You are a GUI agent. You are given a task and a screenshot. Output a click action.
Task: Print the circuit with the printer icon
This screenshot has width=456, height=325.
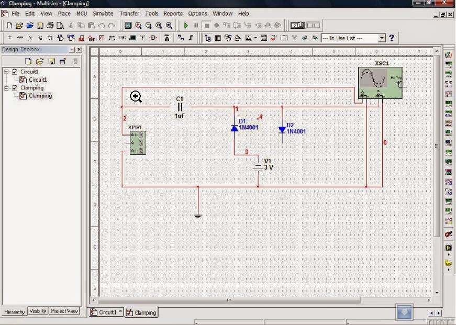tap(50, 26)
